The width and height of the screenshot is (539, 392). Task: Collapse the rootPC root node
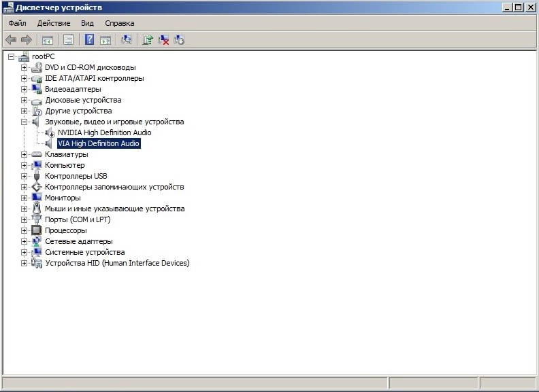pos(11,56)
